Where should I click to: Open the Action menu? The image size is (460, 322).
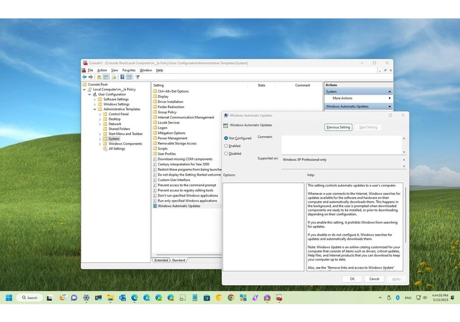(102, 70)
